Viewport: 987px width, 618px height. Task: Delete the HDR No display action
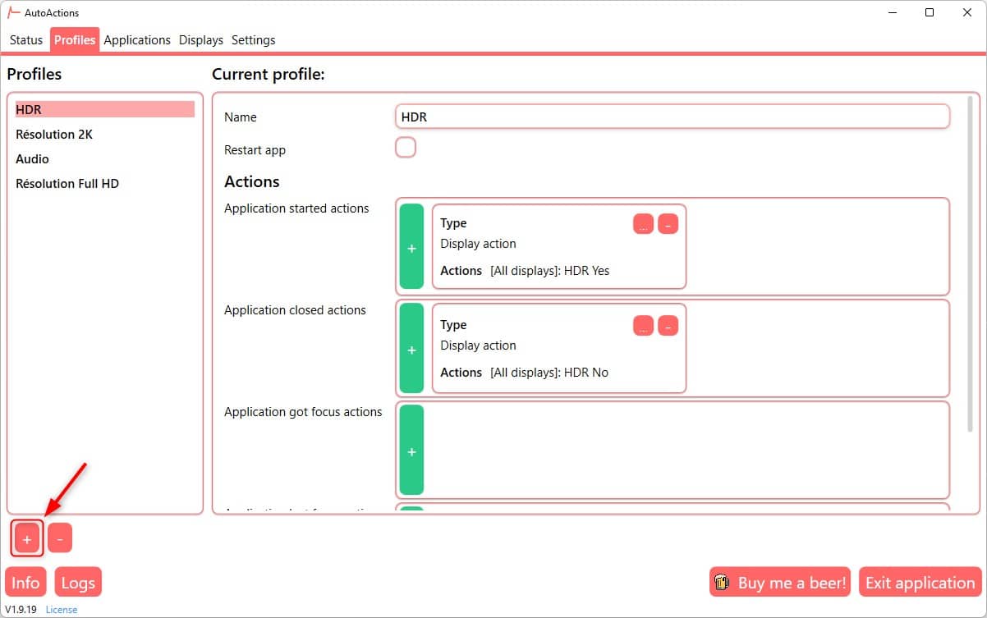(668, 326)
